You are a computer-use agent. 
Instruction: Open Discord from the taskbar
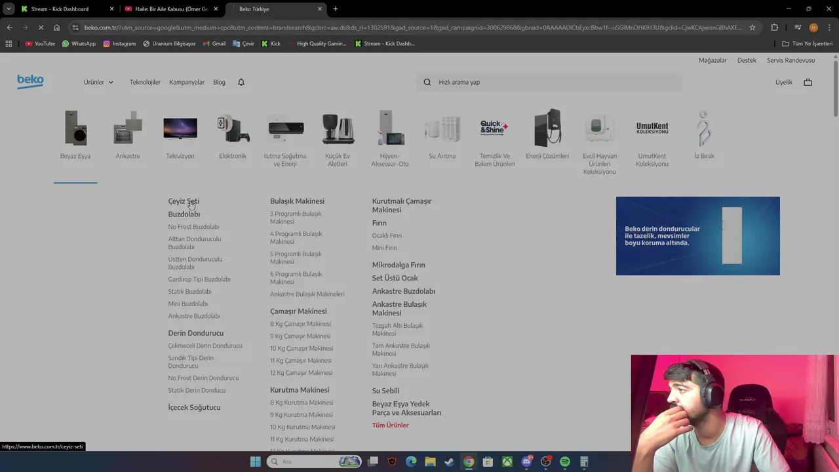click(x=526, y=462)
